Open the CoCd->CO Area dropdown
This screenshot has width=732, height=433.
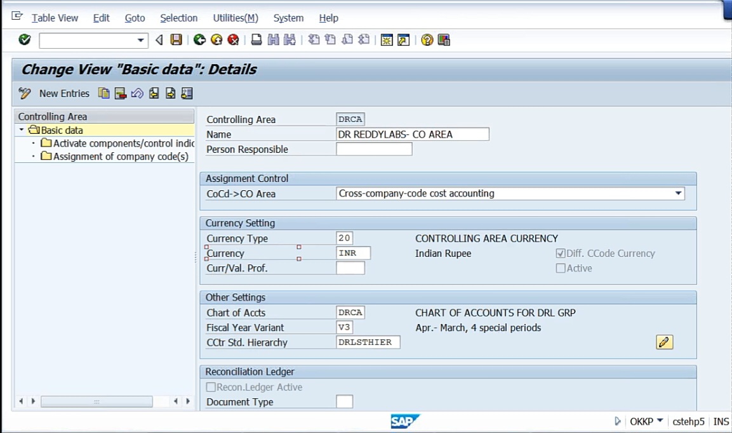[x=678, y=193]
